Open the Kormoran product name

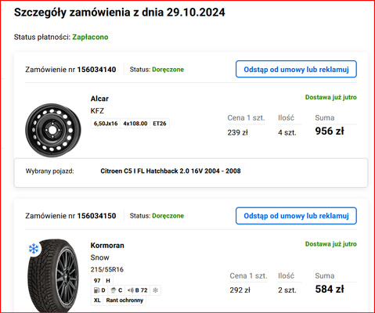pos(107,246)
